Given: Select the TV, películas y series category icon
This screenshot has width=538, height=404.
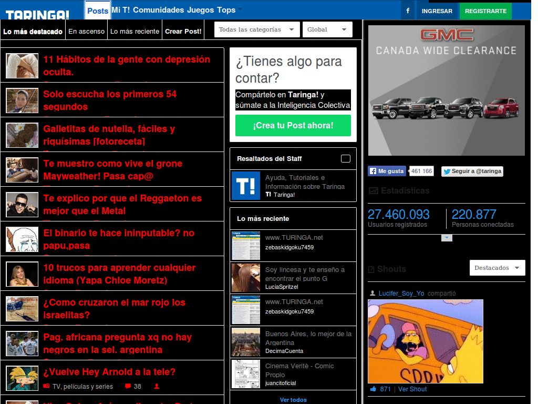Looking at the screenshot, I should pyautogui.click(x=46, y=386).
